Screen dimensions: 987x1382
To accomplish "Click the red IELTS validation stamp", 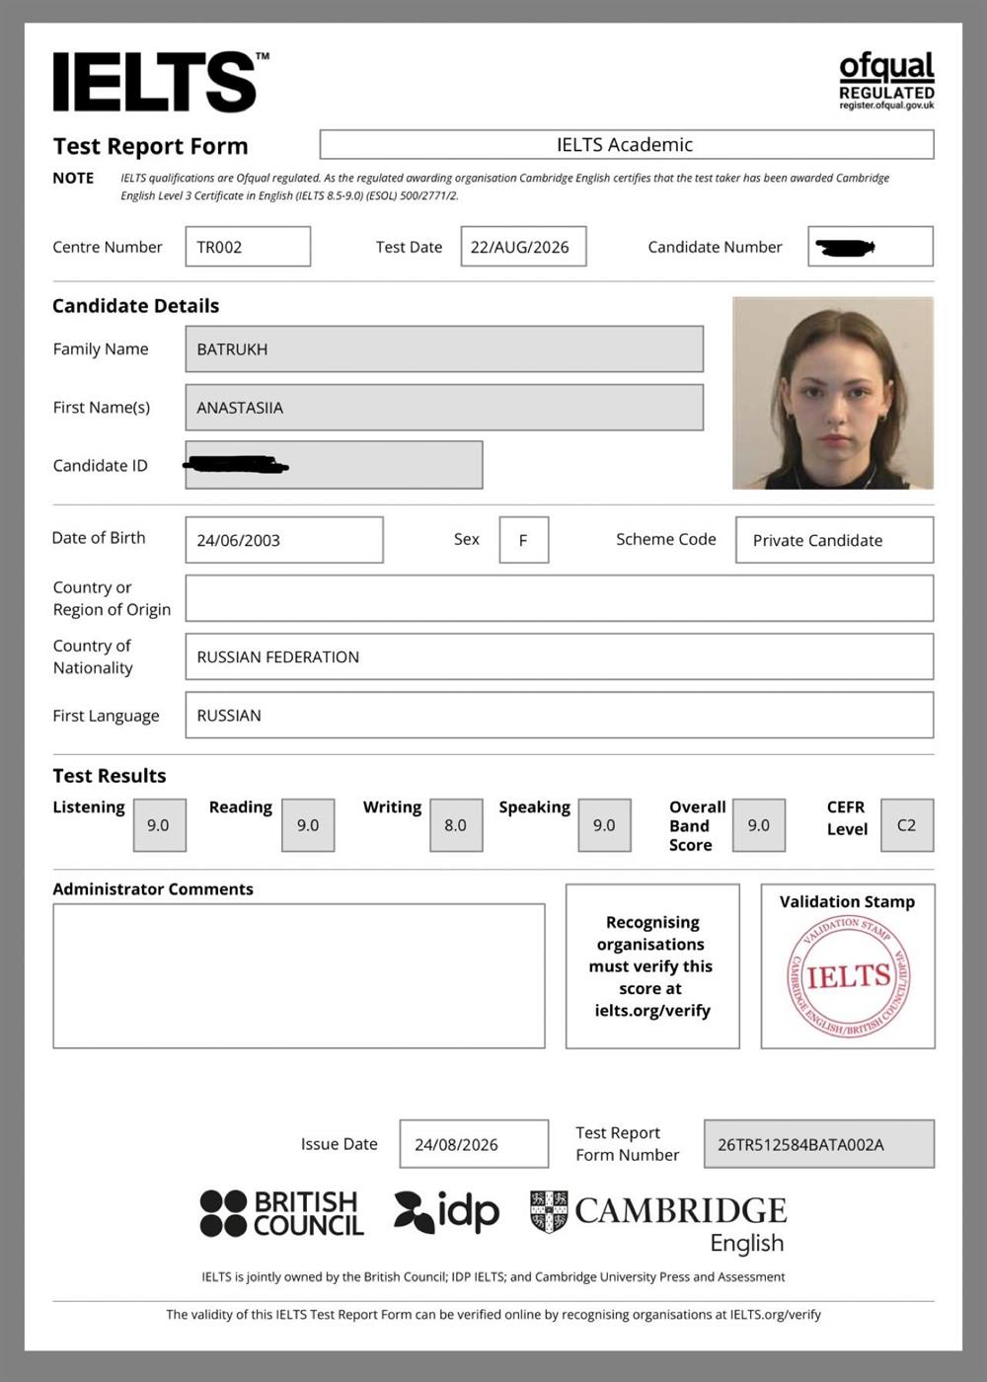I will click(x=848, y=977).
